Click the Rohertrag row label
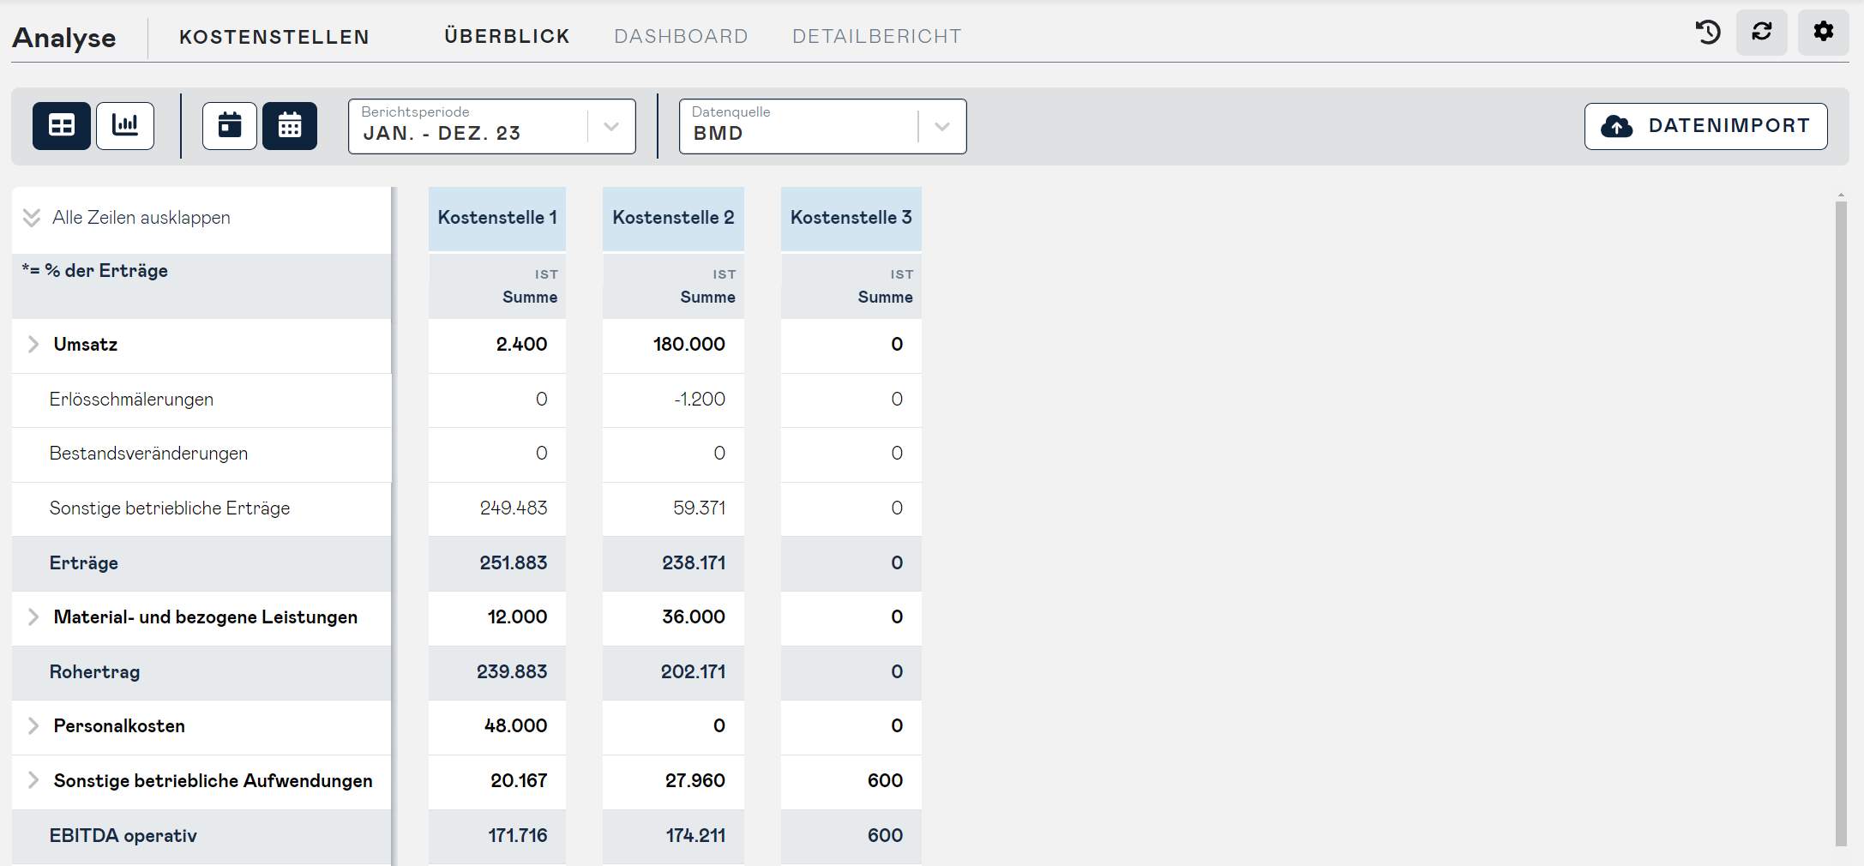Screen dimensions: 1864x866 [94, 672]
